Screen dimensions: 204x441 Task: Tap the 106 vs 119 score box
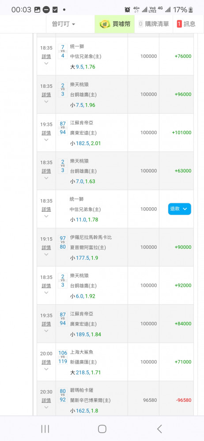click(63, 357)
